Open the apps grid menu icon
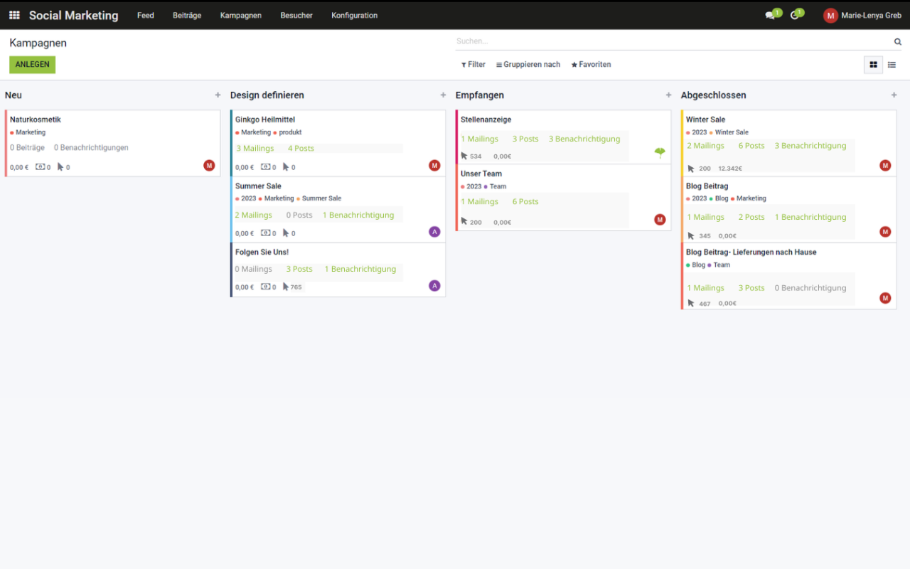 pyautogui.click(x=14, y=15)
